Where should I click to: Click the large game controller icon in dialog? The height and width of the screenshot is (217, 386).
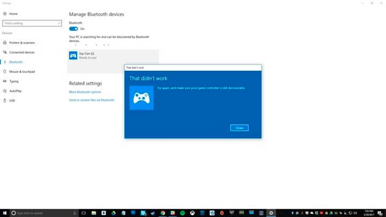[x=141, y=98]
